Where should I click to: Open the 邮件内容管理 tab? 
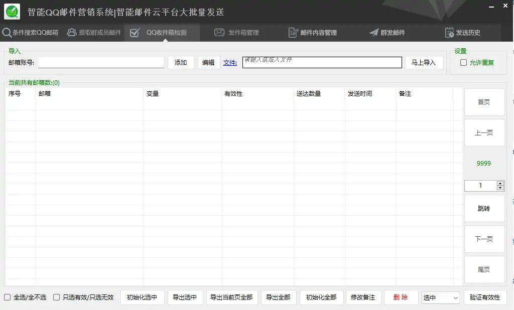[313, 33]
